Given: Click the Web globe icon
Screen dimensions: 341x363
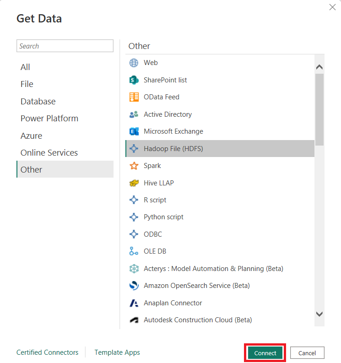Looking at the screenshot, I should click(134, 63).
